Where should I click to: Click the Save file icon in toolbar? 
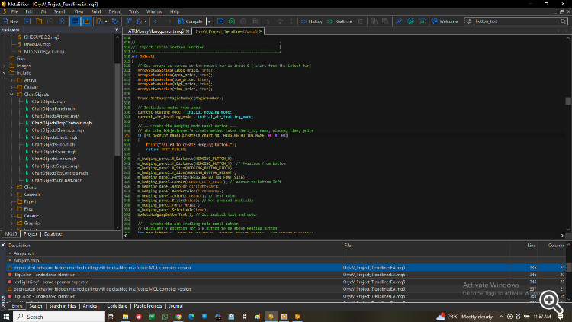[27, 21]
